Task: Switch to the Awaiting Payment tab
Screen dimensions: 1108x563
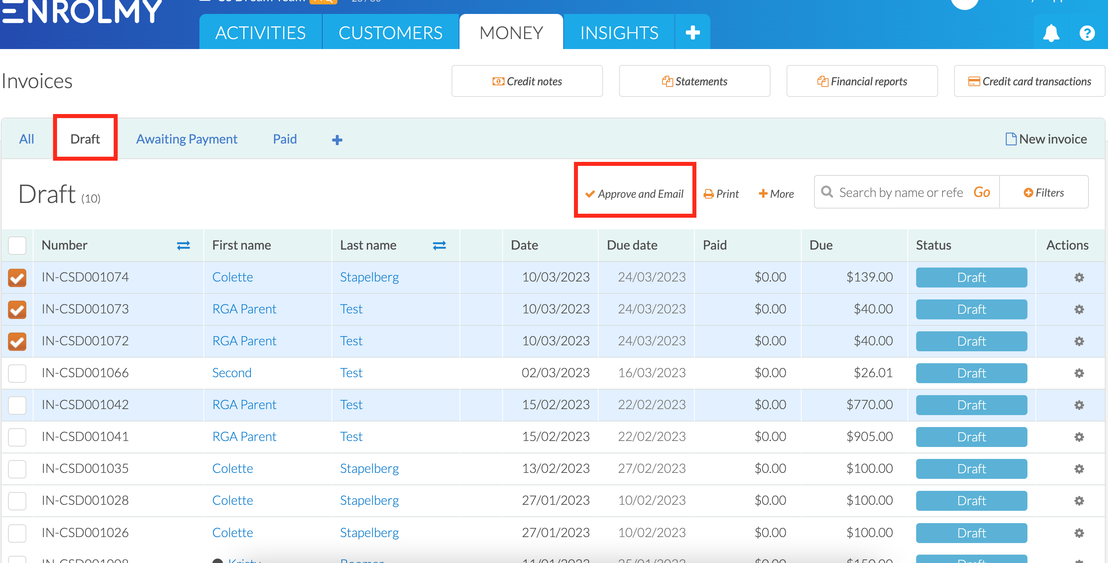Action: pos(187,139)
